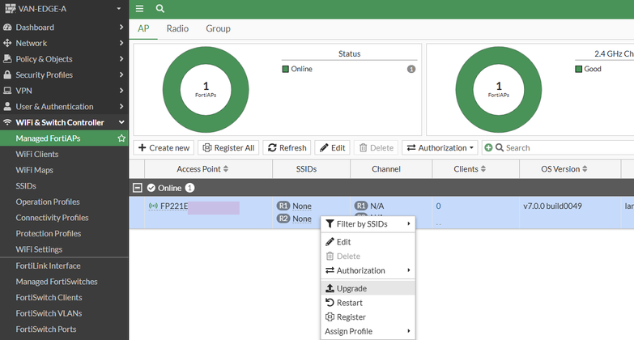Expand User & Authentication menu
This screenshot has width=634, height=340.
[x=64, y=106]
